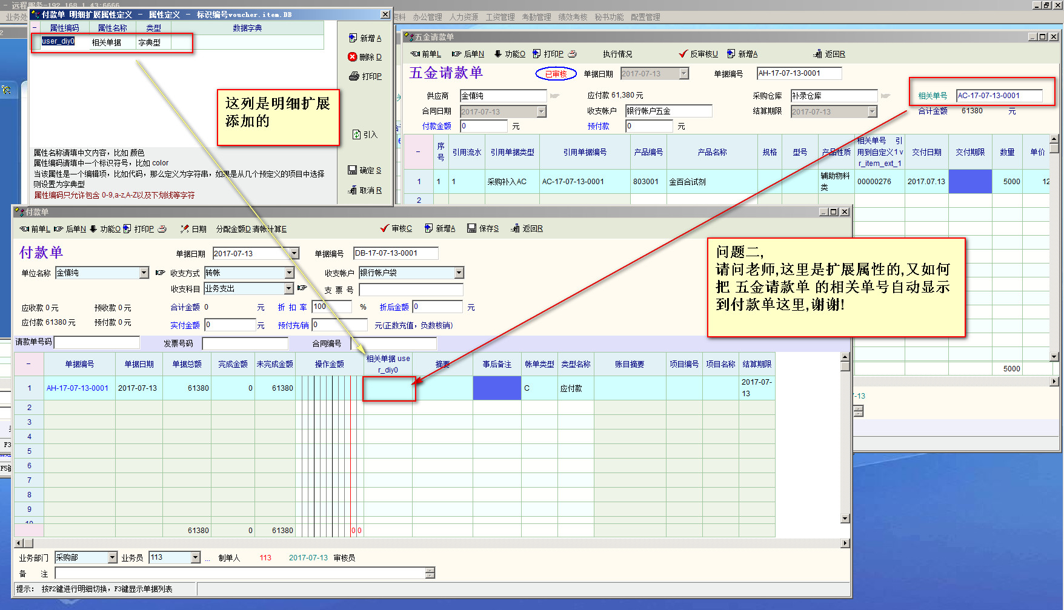Expand the 单位名称 dropdown showing 金慎纯

(x=144, y=273)
